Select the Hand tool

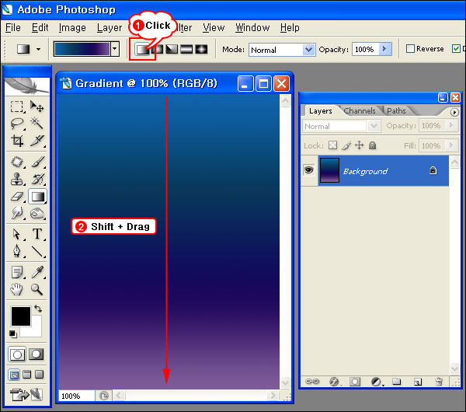point(17,289)
